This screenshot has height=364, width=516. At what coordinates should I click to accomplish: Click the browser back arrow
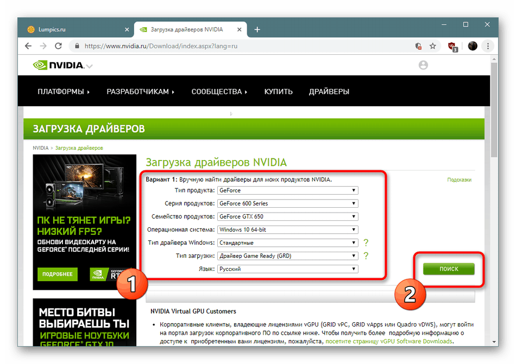[x=28, y=46]
